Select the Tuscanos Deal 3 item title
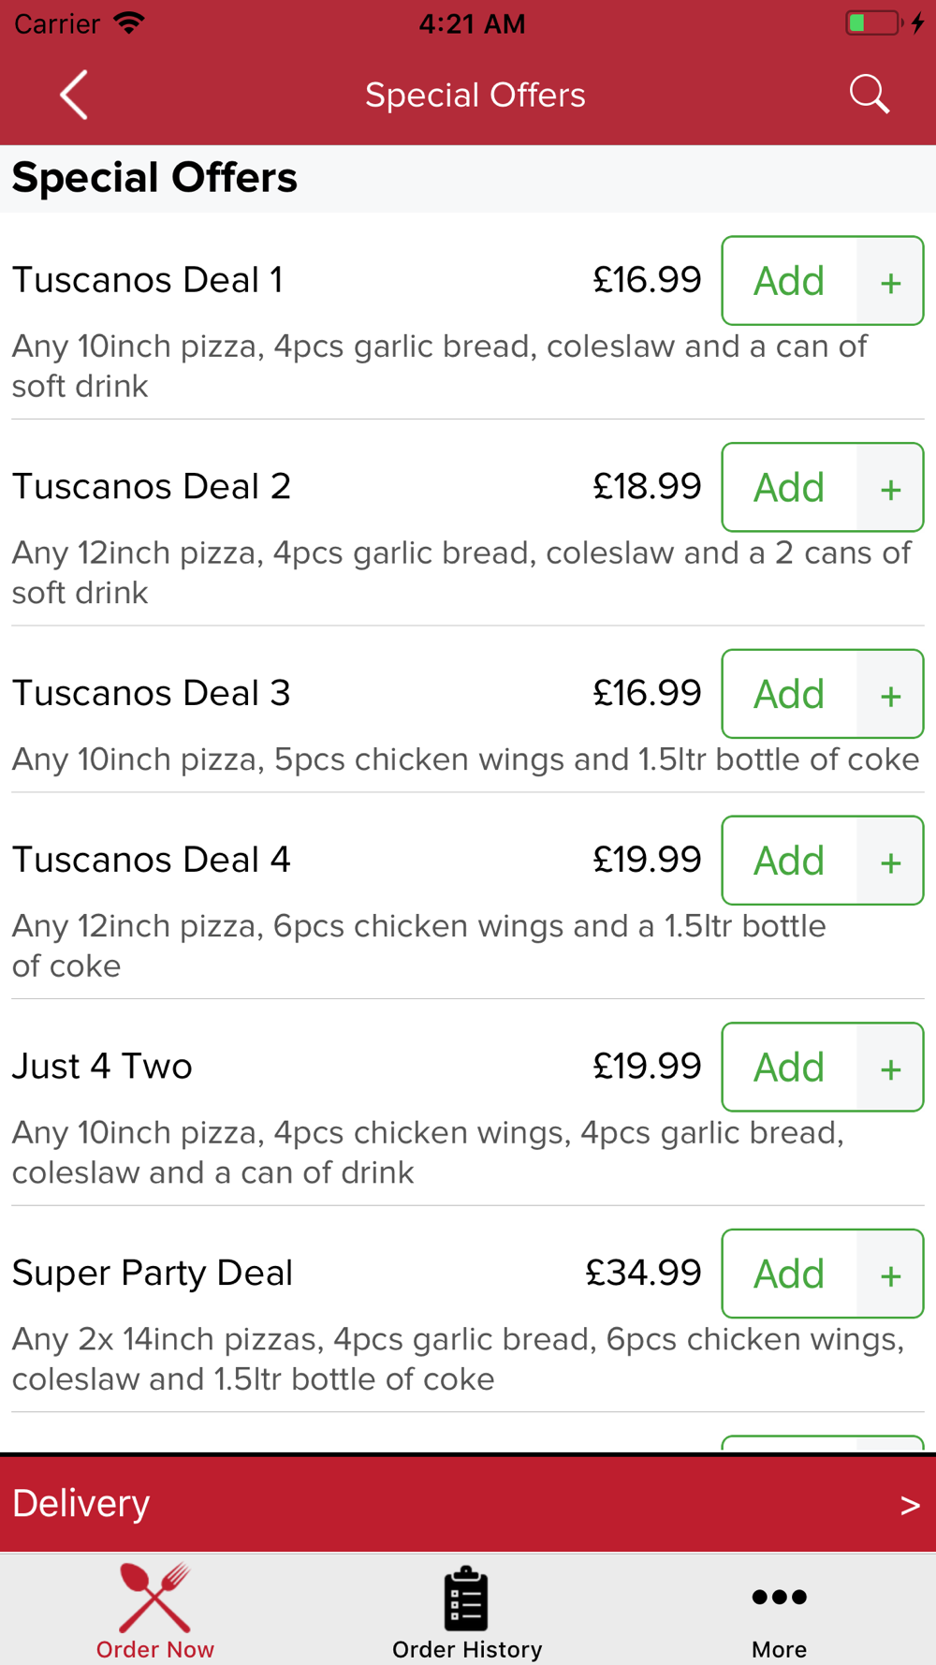Screen dimensions: 936x1665 (x=152, y=694)
